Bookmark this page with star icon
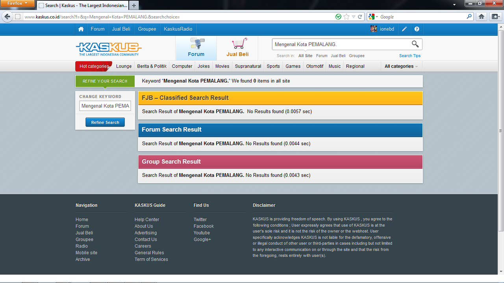Screen dimensions: 504x283 pyautogui.click(x=346, y=17)
